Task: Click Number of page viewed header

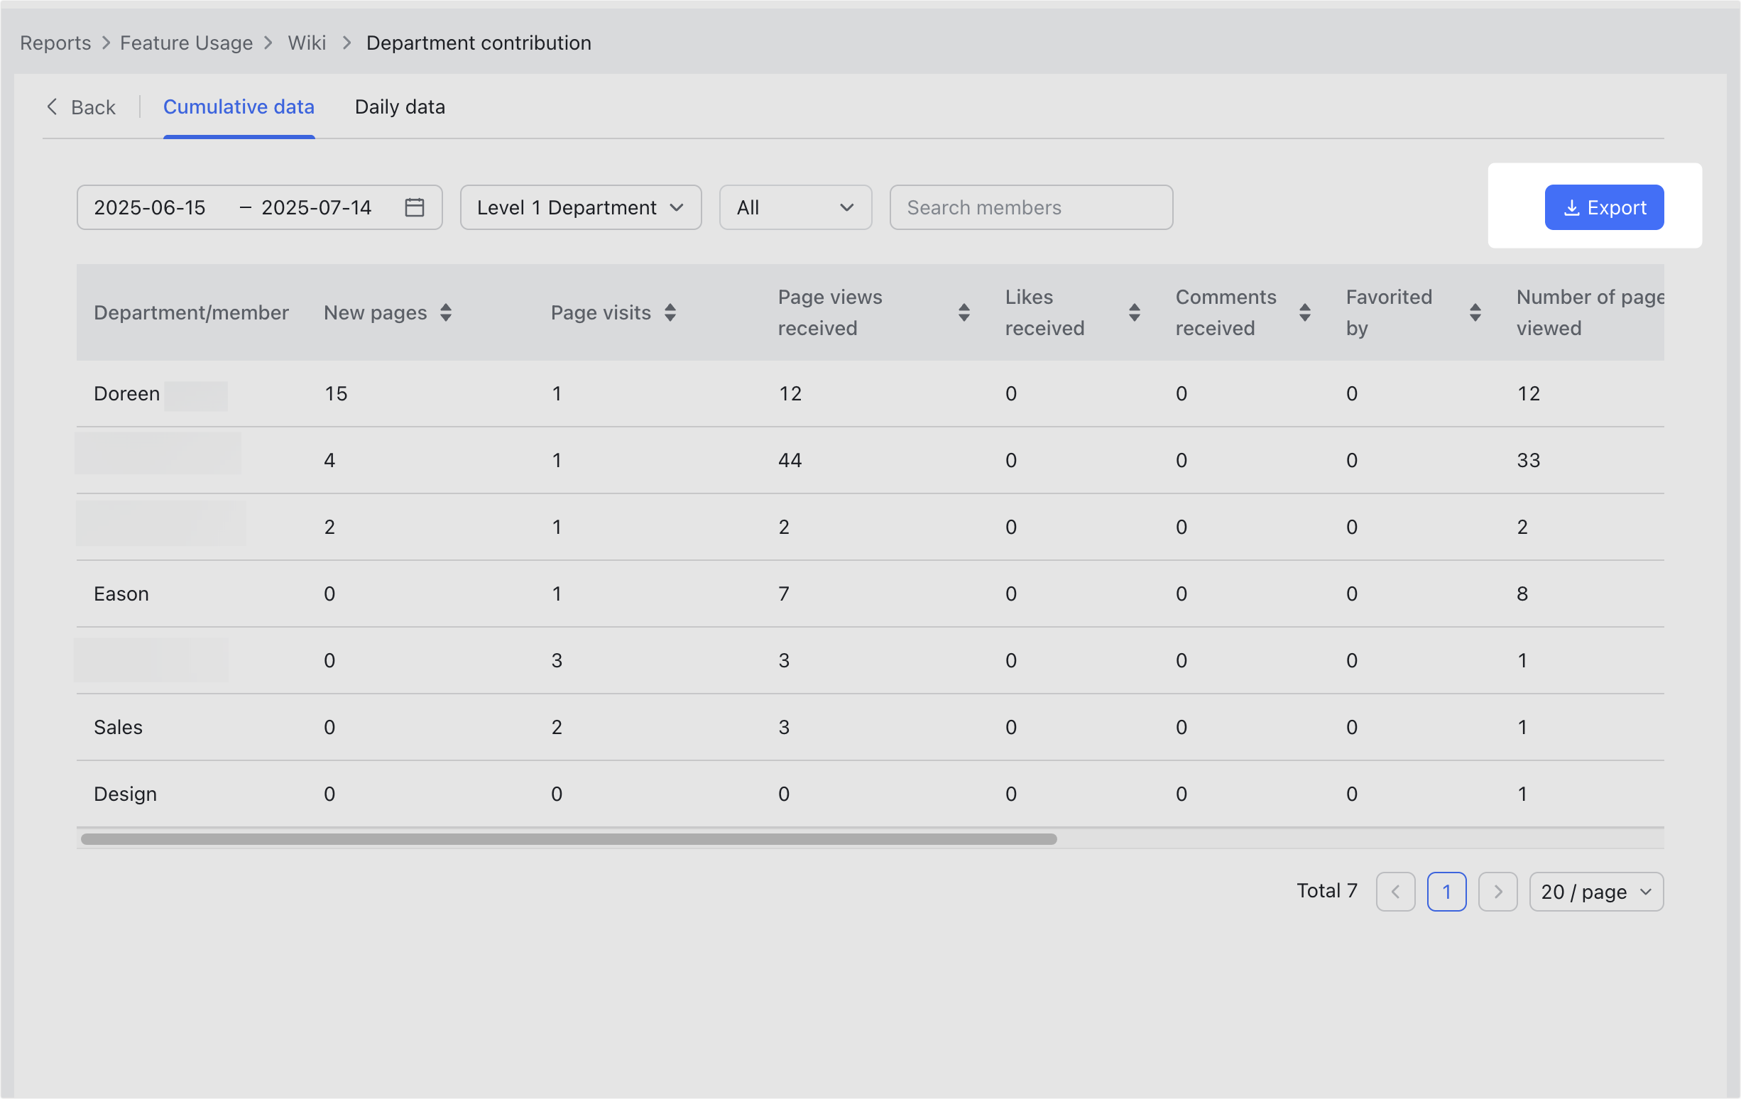Action: (1589, 312)
